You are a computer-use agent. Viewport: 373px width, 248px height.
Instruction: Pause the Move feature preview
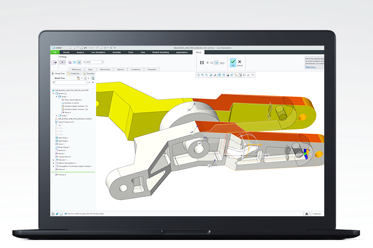[202, 62]
